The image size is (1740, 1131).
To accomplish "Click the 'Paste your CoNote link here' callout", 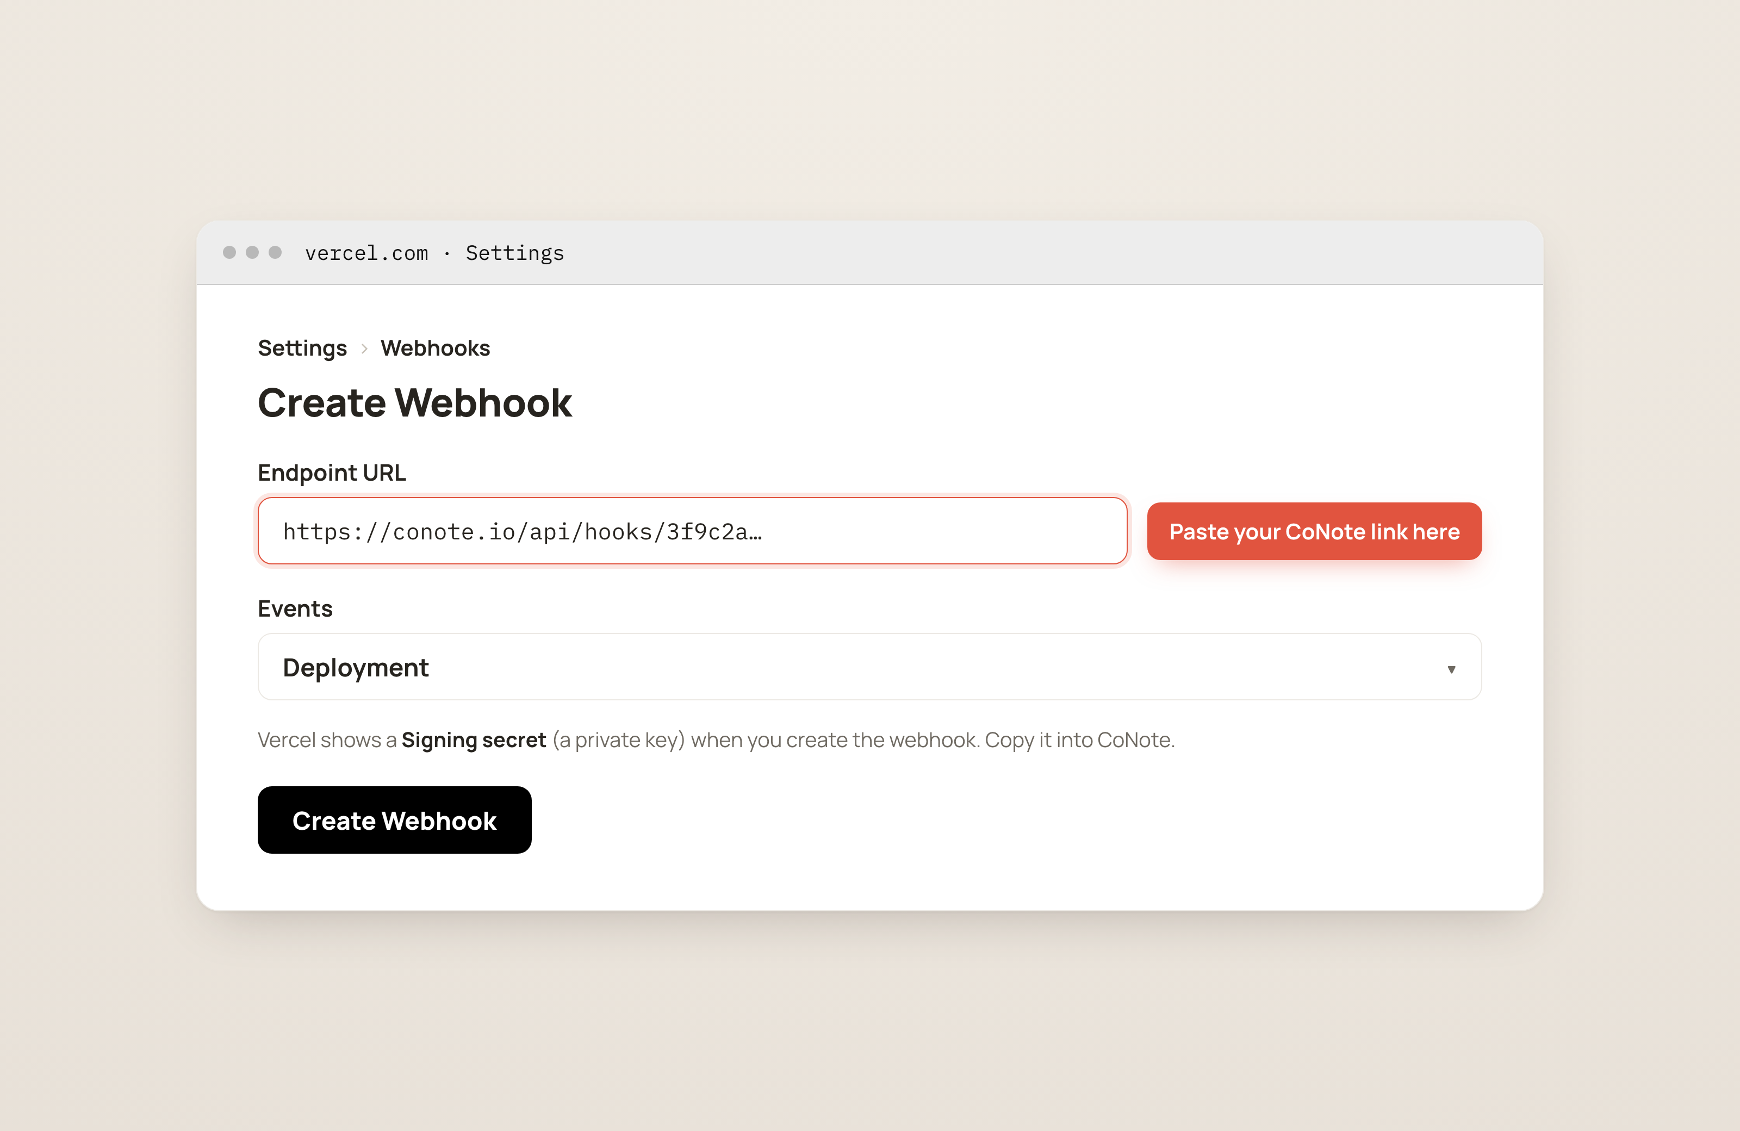I will coord(1314,531).
